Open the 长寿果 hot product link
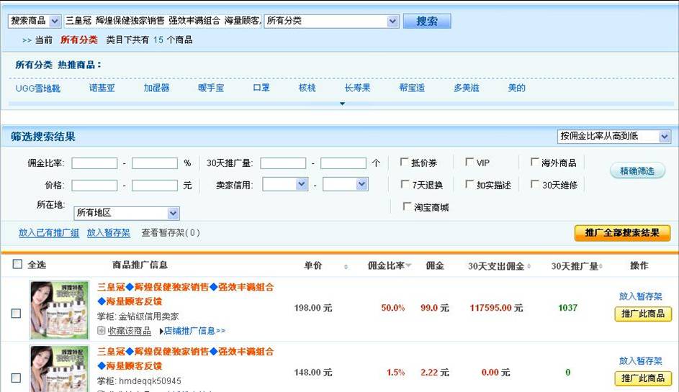This screenshot has height=392, width=679. tap(357, 88)
